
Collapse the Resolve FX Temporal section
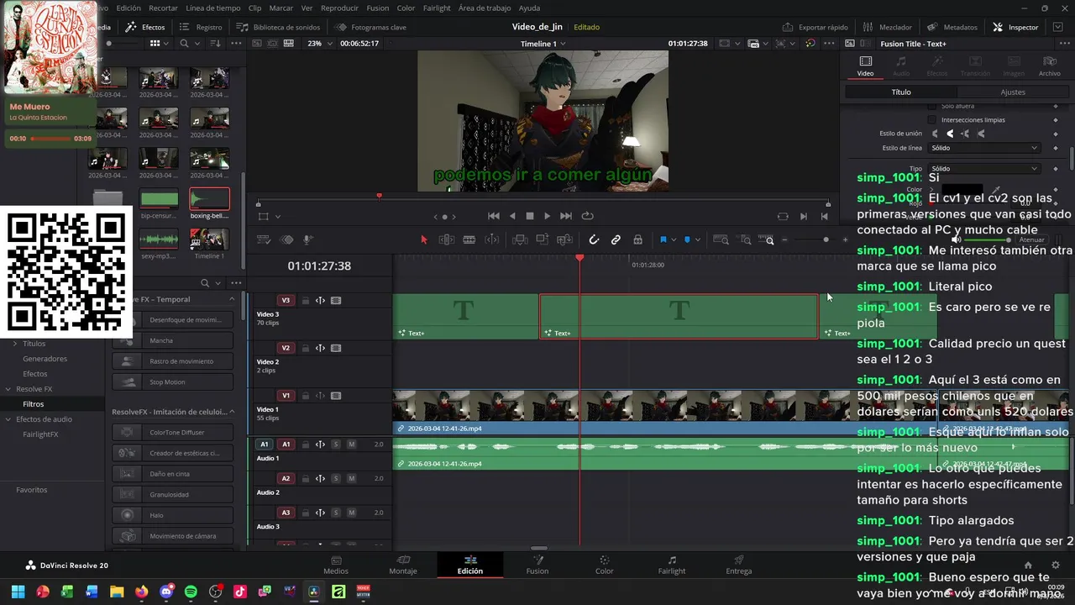click(x=232, y=299)
